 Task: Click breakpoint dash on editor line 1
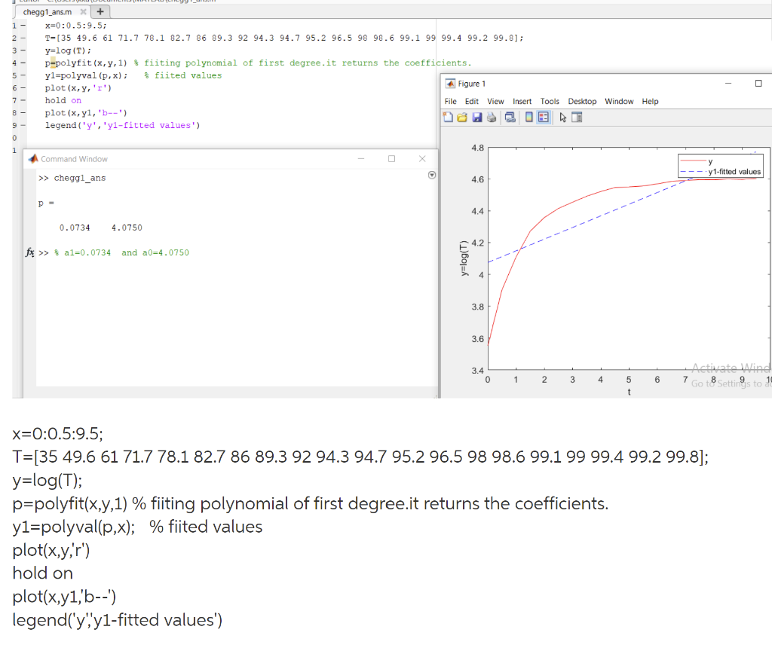(23, 26)
